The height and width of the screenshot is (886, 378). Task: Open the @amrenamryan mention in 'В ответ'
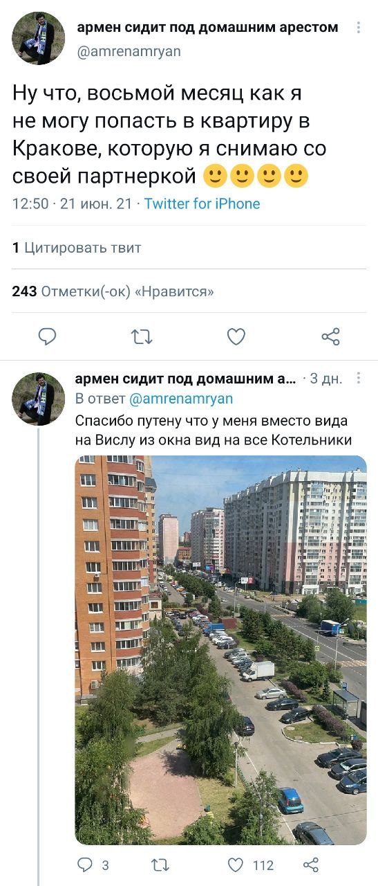pyautogui.click(x=181, y=399)
